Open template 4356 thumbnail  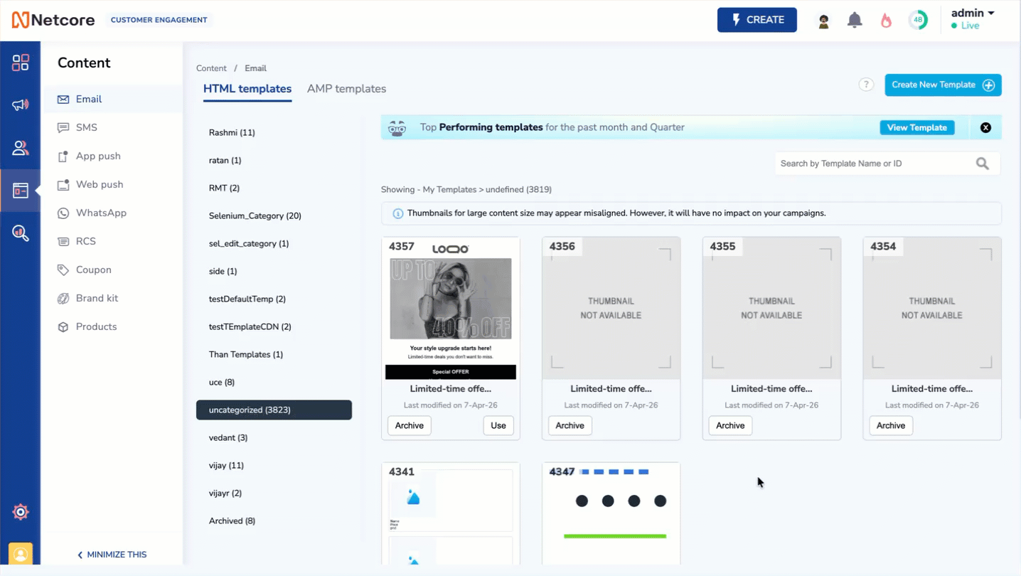pos(611,309)
